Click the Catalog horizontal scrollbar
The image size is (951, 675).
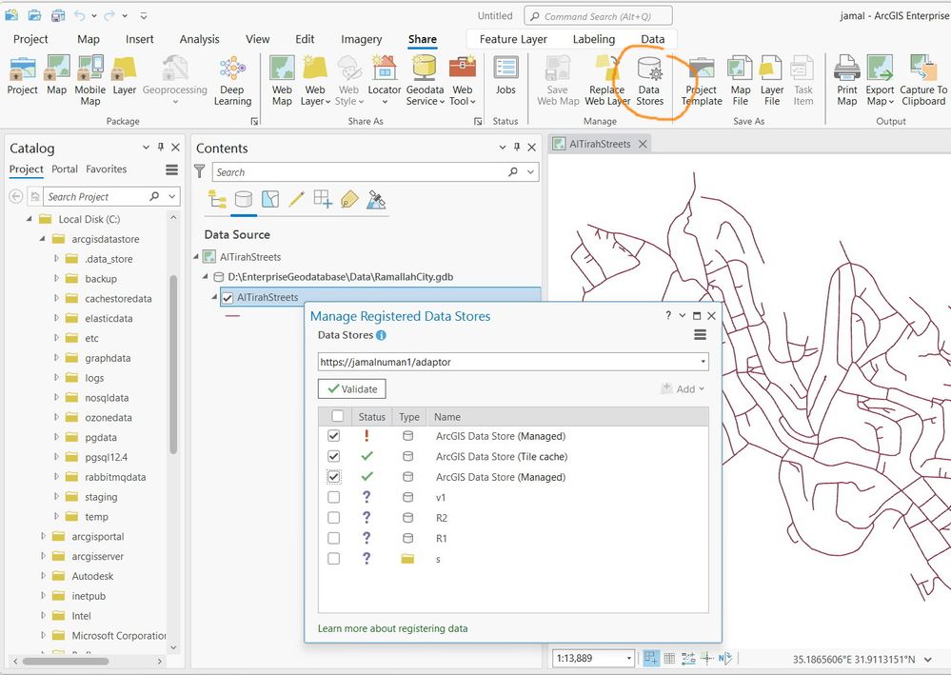tap(67, 661)
